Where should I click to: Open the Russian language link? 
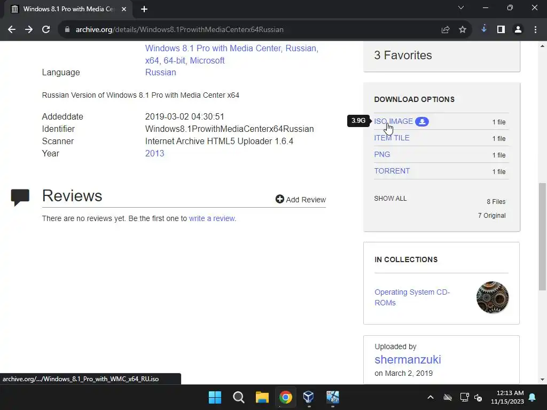point(160,72)
